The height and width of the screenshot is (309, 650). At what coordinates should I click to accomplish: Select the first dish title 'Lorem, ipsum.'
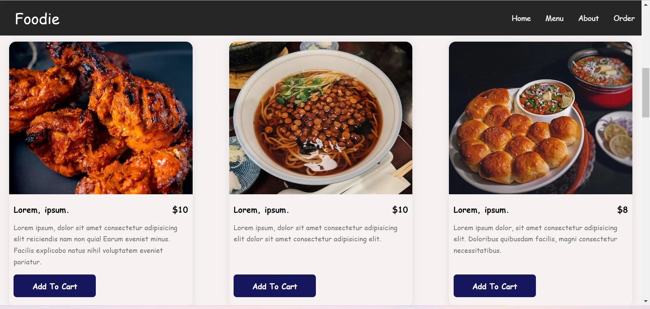41,210
